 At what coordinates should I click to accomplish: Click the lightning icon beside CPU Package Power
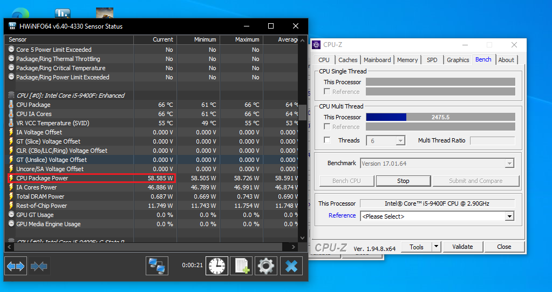11,178
